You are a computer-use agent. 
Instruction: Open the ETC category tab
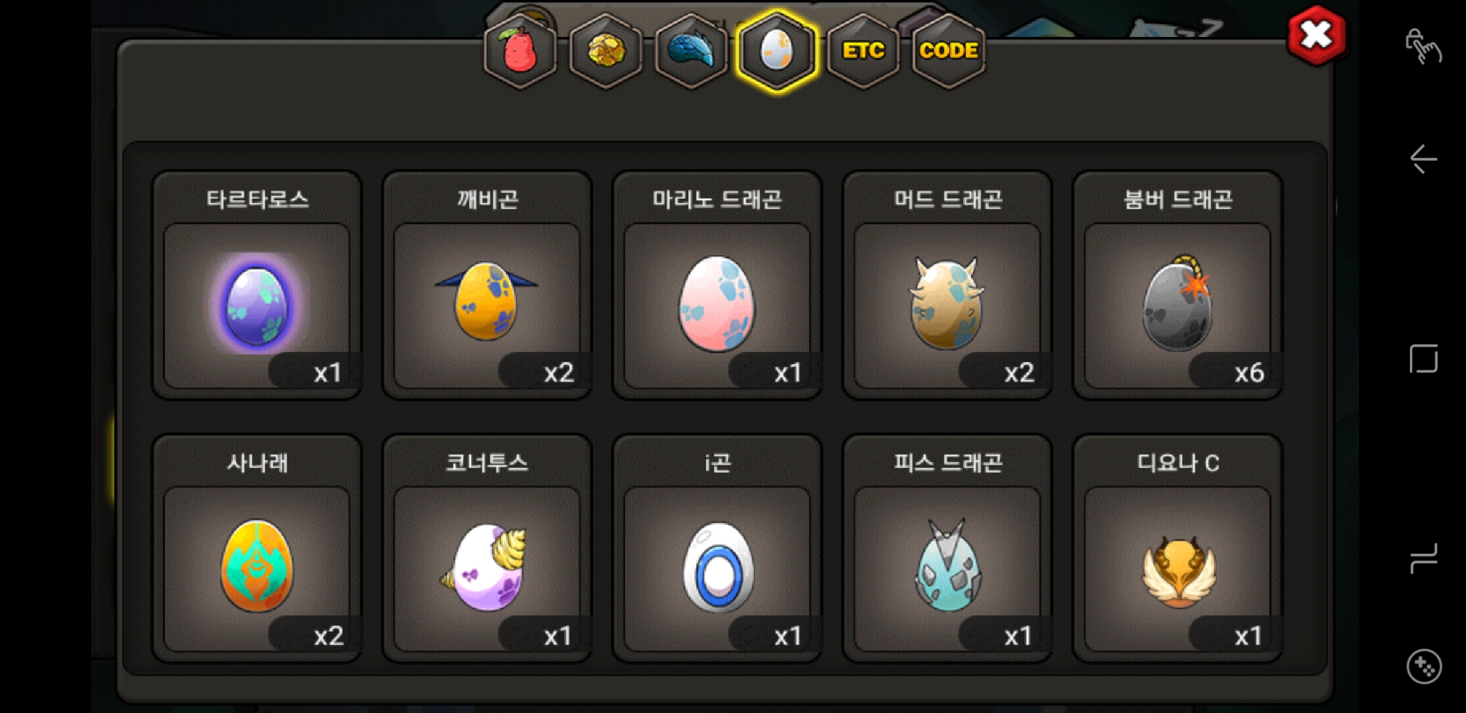(862, 51)
